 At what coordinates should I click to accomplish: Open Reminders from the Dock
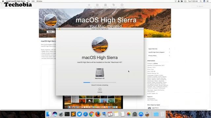click(x=122, y=114)
